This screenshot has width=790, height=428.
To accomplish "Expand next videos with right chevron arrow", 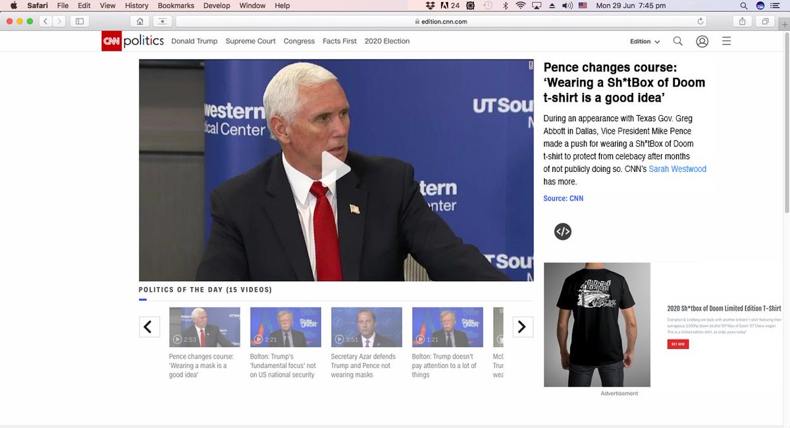I will point(522,327).
